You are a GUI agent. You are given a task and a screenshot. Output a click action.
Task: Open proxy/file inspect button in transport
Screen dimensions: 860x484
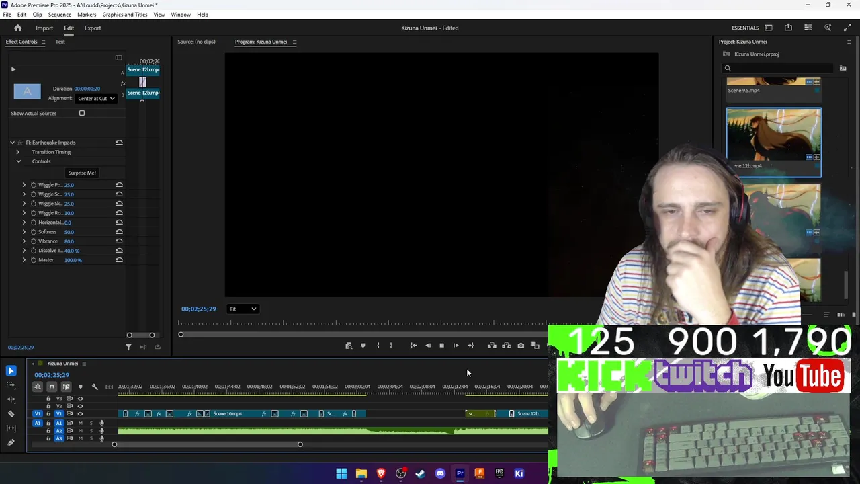[348, 346]
